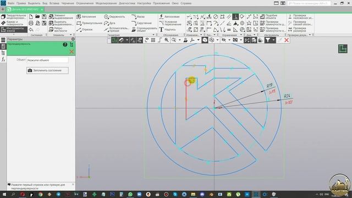Open dropdown next to wireframe cube

(x=217, y=40)
